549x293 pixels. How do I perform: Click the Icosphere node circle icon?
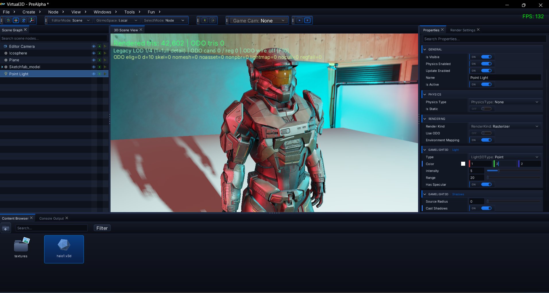(6, 53)
